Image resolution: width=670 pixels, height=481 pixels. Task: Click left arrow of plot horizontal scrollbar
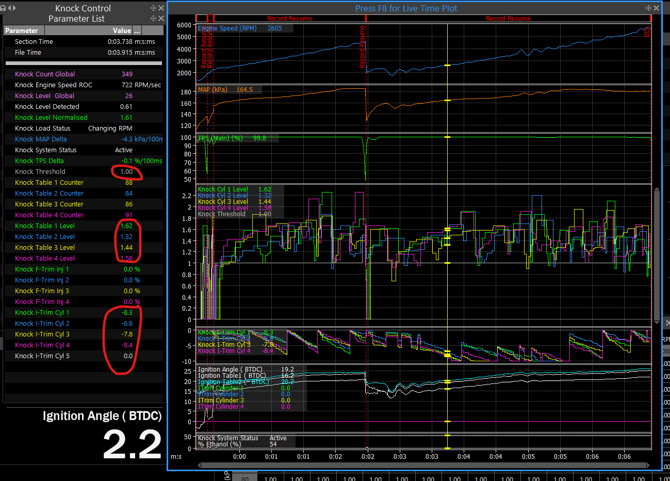[x=200, y=465]
